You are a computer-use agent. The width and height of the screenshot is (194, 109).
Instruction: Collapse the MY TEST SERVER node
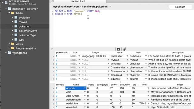click(3, 2)
